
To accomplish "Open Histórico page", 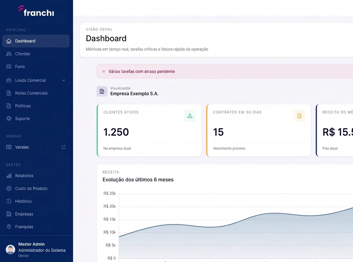I will (36, 201).
